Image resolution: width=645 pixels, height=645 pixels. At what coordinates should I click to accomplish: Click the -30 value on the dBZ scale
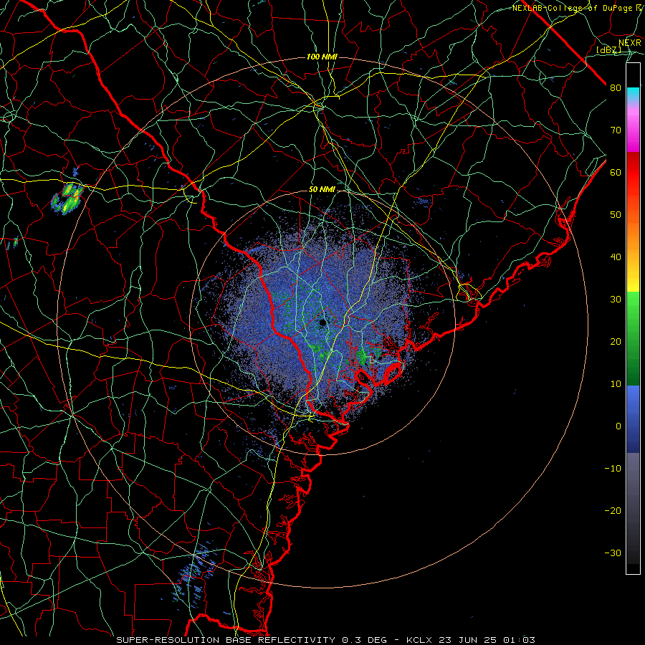point(613,554)
